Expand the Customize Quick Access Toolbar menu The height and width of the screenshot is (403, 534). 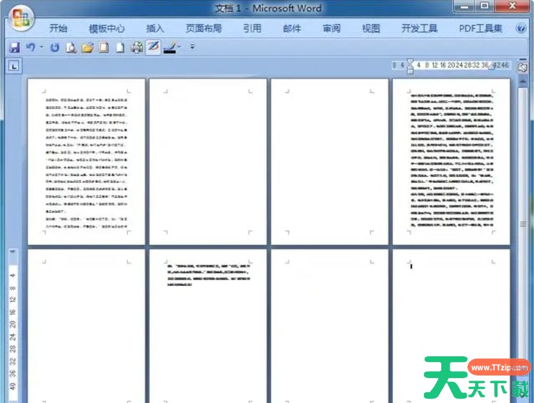[192, 47]
